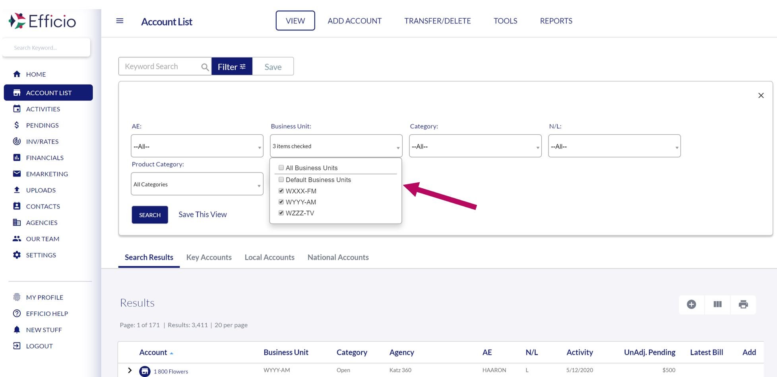The image size is (777, 377).
Task: Open the N/L dropdown
Action: tap(614, 146)
